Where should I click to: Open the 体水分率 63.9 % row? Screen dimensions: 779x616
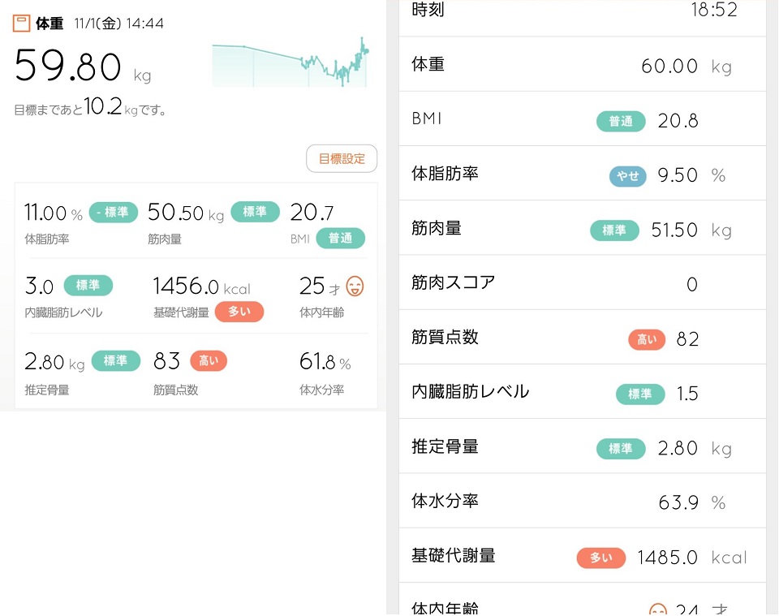(x=583, y=502)
